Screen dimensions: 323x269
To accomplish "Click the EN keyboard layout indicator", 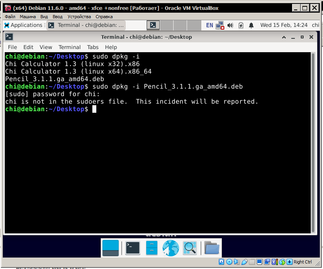I will [x=210, y=25].
